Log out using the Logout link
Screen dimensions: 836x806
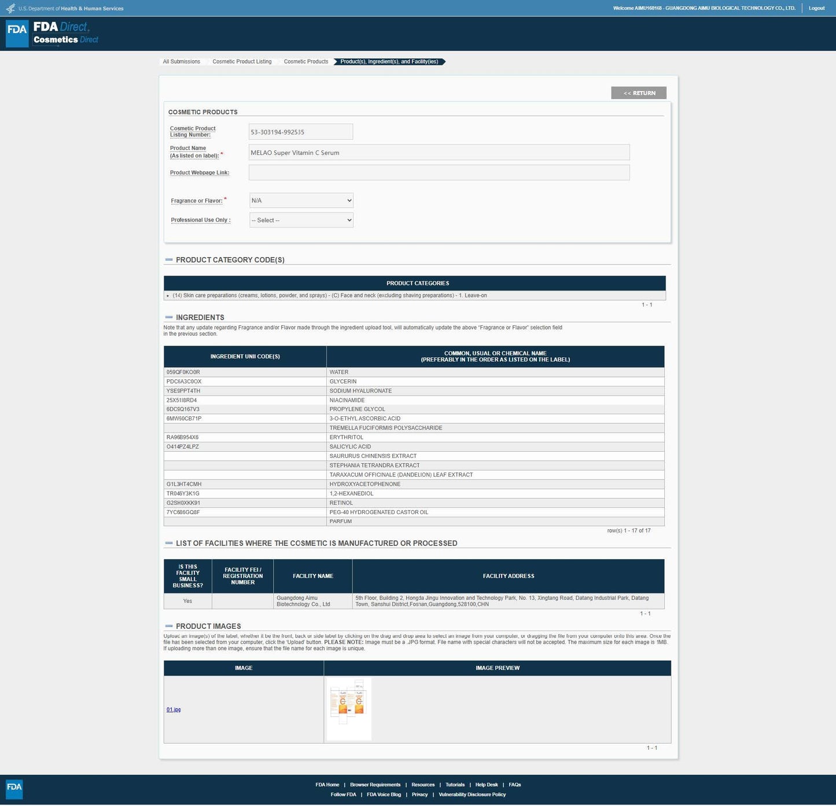pos(816,8)
